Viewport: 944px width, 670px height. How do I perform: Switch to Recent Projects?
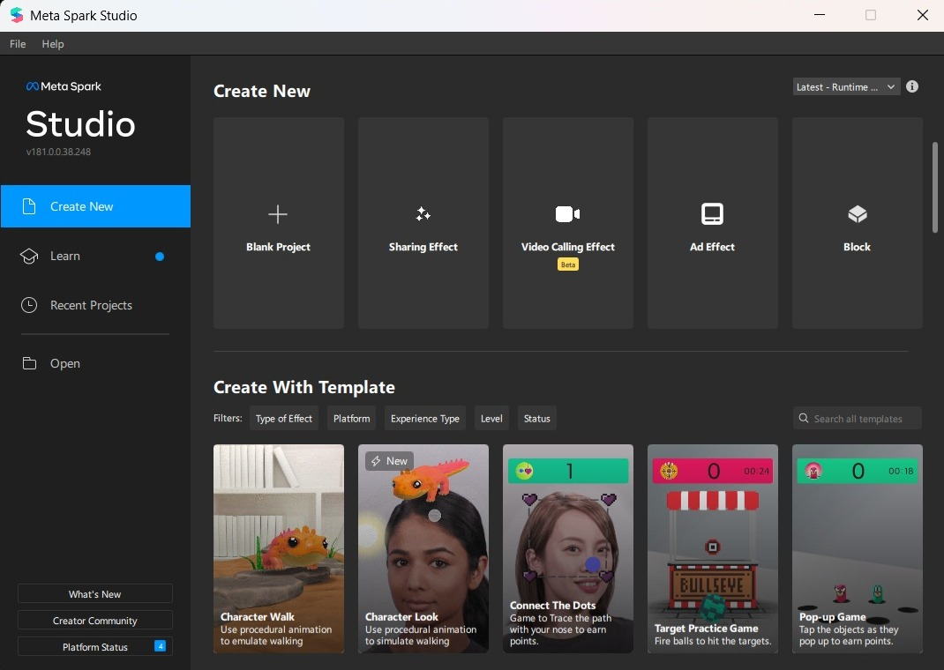(x=96, y=305)
